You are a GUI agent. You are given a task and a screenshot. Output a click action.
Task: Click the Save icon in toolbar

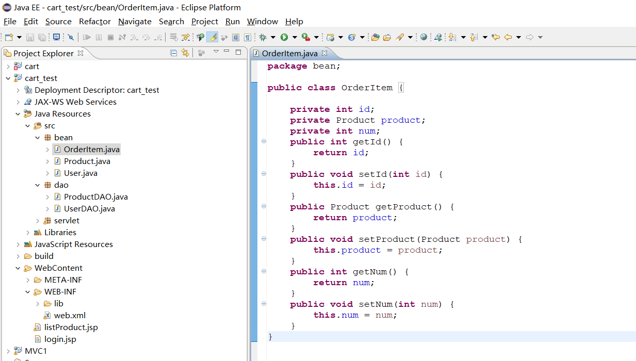30,37
